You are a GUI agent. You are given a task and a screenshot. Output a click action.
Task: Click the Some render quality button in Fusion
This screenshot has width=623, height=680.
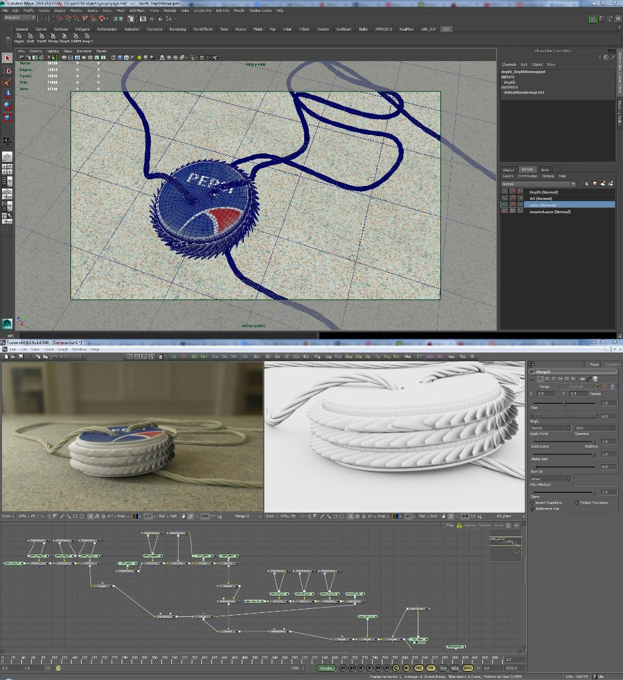[x=468, y=668]
